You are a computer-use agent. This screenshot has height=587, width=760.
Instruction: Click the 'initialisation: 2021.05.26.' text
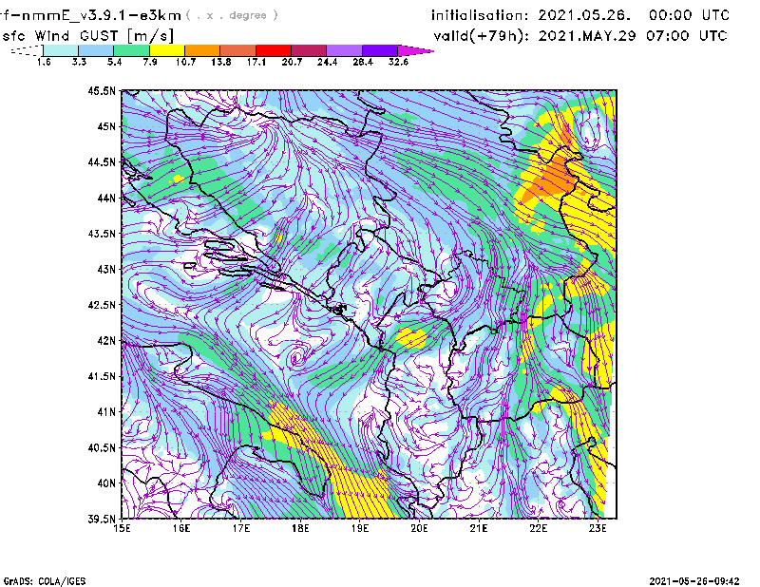click(531, 15)
